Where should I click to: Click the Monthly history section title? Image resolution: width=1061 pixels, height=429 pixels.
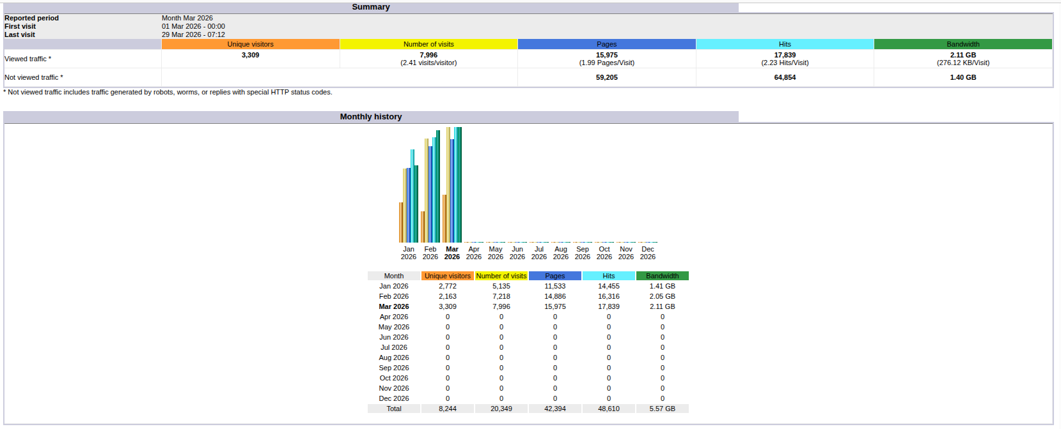pos(370,117)
